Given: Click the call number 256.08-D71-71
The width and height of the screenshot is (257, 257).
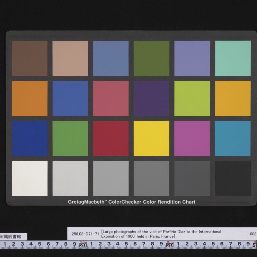Looking at the screenshot, I should tap(85, 234).
